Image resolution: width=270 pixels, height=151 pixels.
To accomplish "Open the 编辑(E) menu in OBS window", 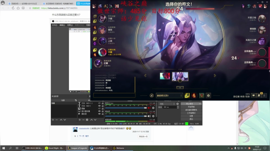I will tap(62, 25).
